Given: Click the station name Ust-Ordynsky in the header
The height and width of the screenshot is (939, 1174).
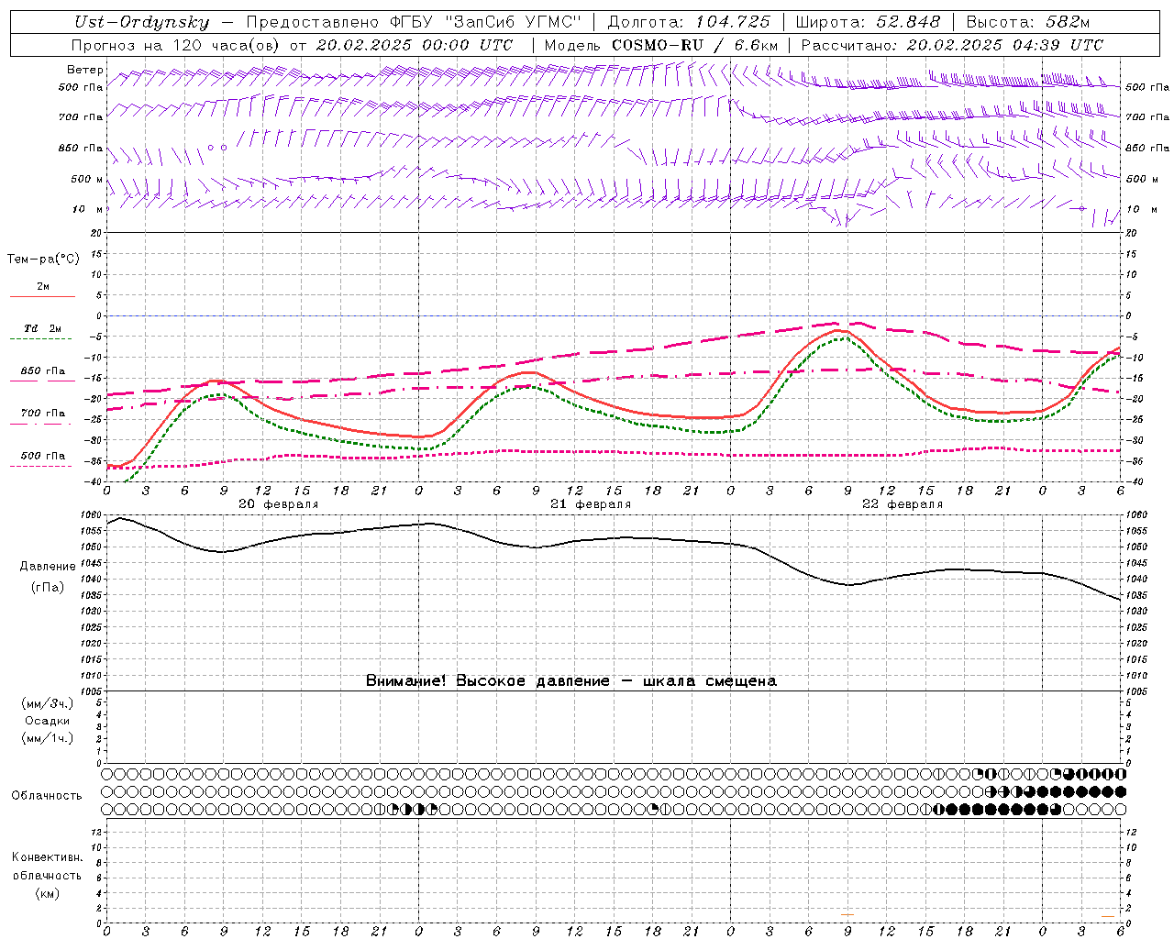Looking at the screenshot, I should (x=141, y=22).
